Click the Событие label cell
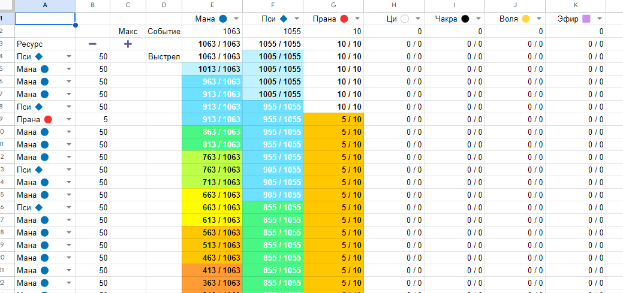The height and width of the screenshot is (293, 623). pos(164,31)
